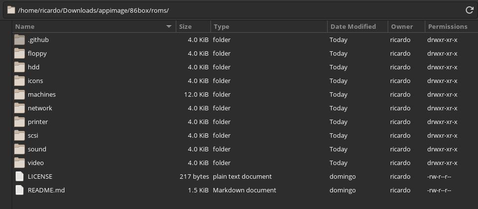Sort files by Size column

click(x=193, y=26)
